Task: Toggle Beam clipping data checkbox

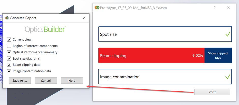Action: [x=9, y=65]
